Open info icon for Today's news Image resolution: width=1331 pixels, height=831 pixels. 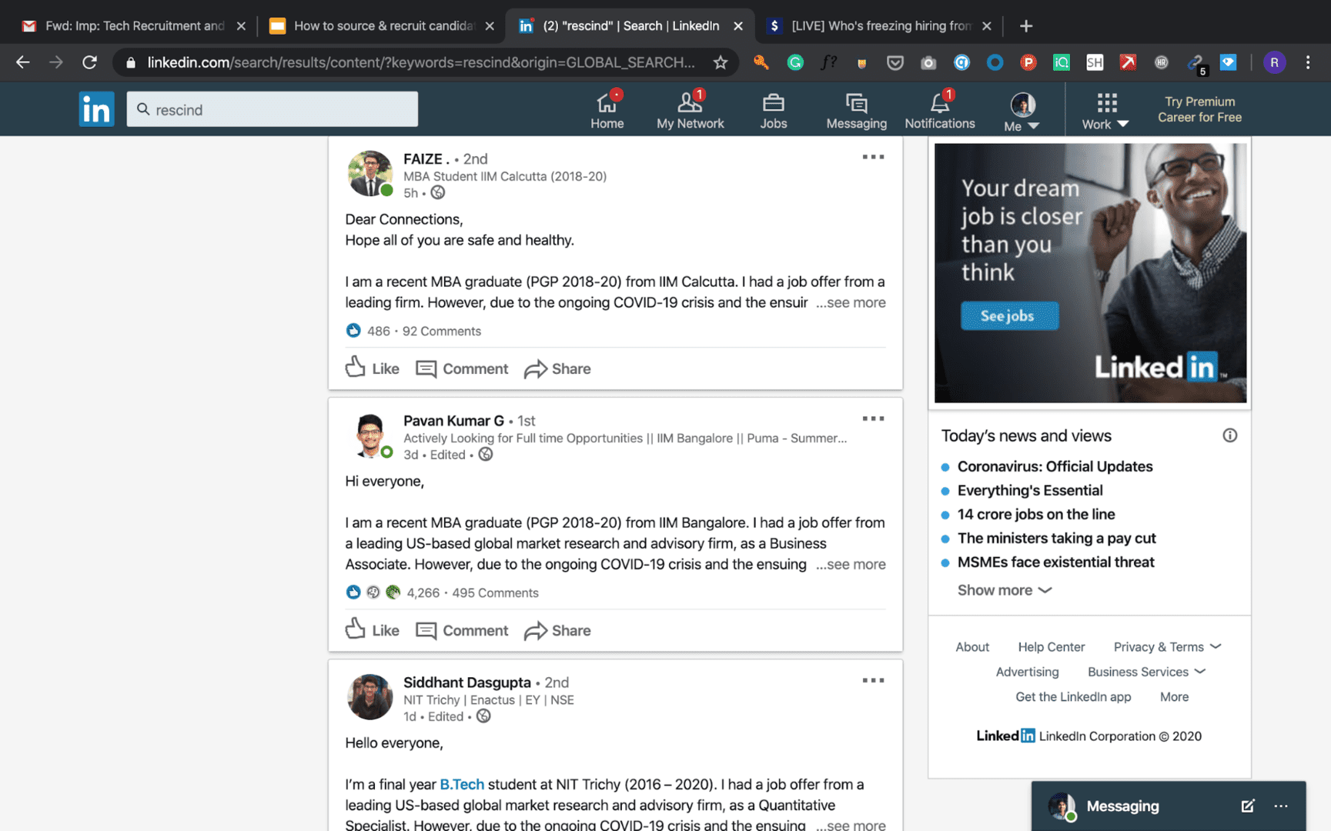pyautogui.click(x=1229, y=436)
